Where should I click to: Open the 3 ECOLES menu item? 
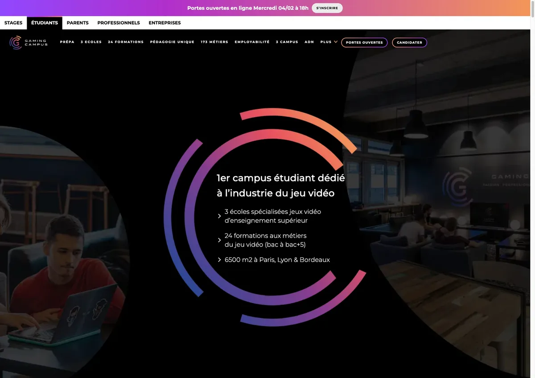91,42
